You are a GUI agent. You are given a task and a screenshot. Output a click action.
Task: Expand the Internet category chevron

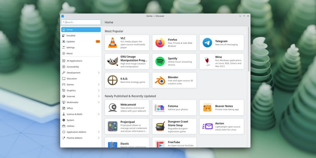click(x=99, y=96)
